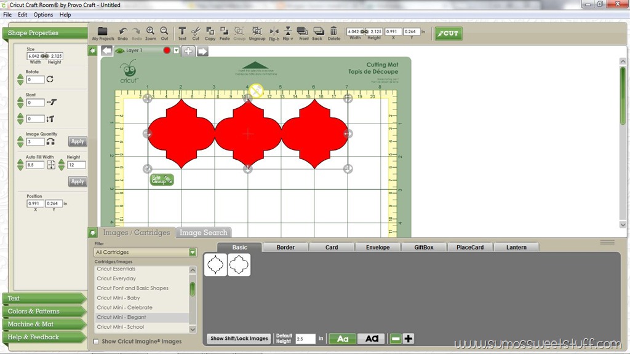Open All Cartridges filter dropdown

coord(193,252)
